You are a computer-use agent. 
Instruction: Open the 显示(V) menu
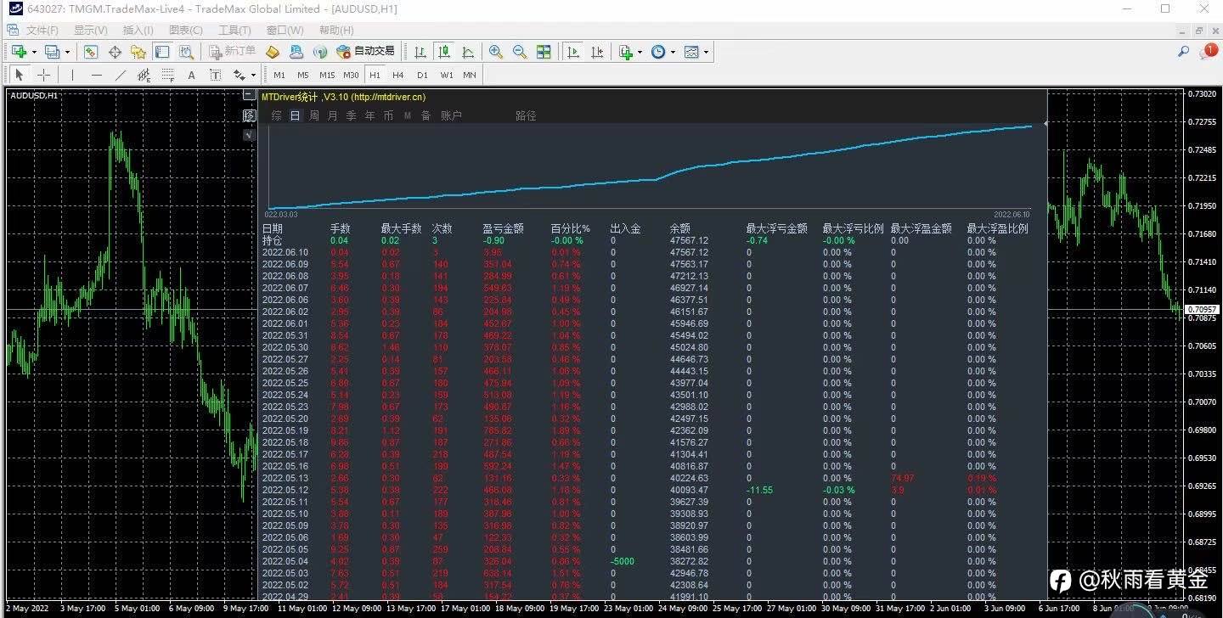(89, 31)
